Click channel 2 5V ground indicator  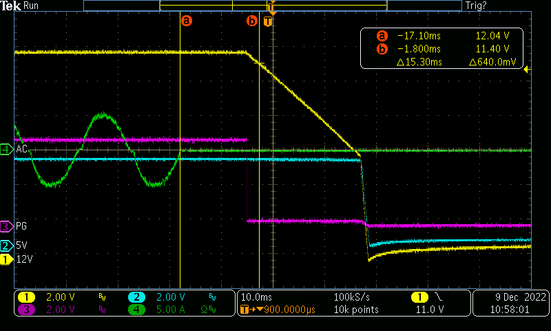[6, 245]
